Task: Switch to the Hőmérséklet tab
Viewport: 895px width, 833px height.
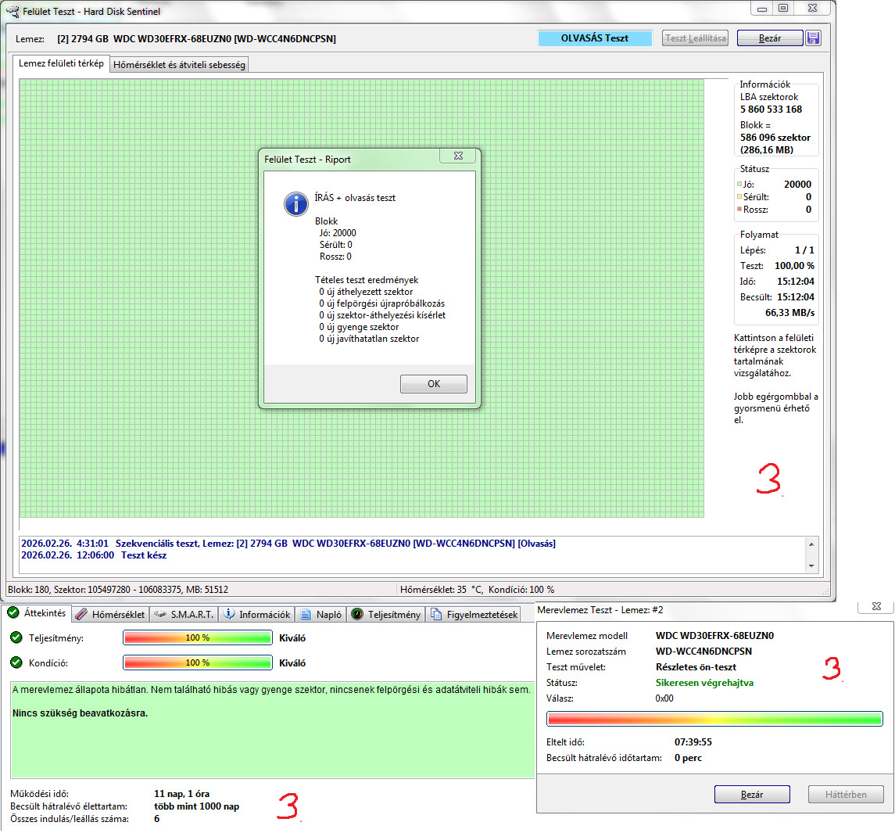Action: click(111, 614)
